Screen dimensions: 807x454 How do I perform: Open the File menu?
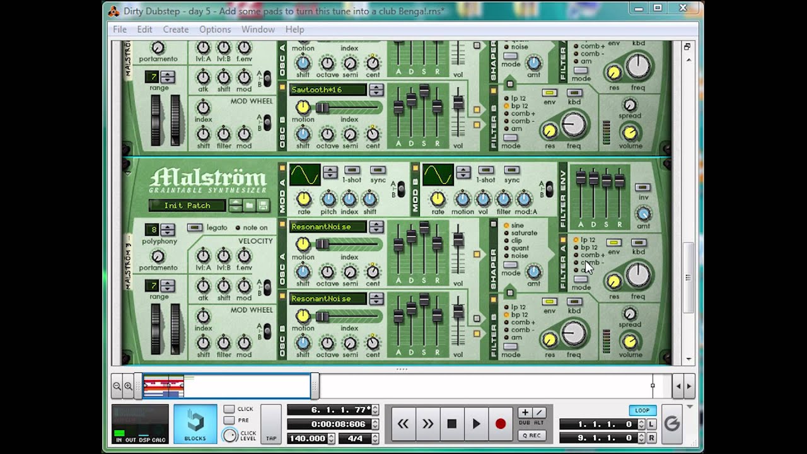point(119,30)
